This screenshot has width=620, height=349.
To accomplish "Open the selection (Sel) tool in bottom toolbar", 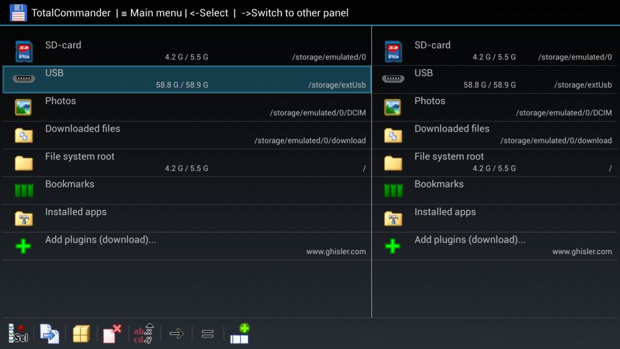I will (18, 334).
